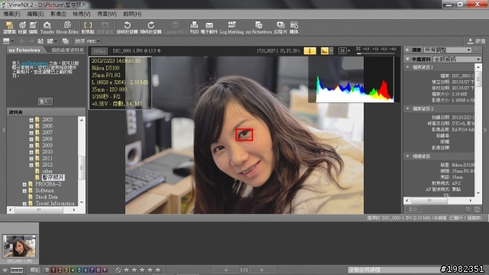Open the 影像(I) menu
Viewport: 489px width, 275px height.
[x=58, y=14]
